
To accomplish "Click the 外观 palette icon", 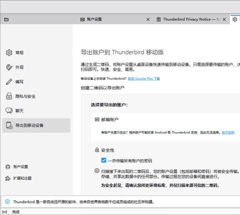I will (9, 67).
